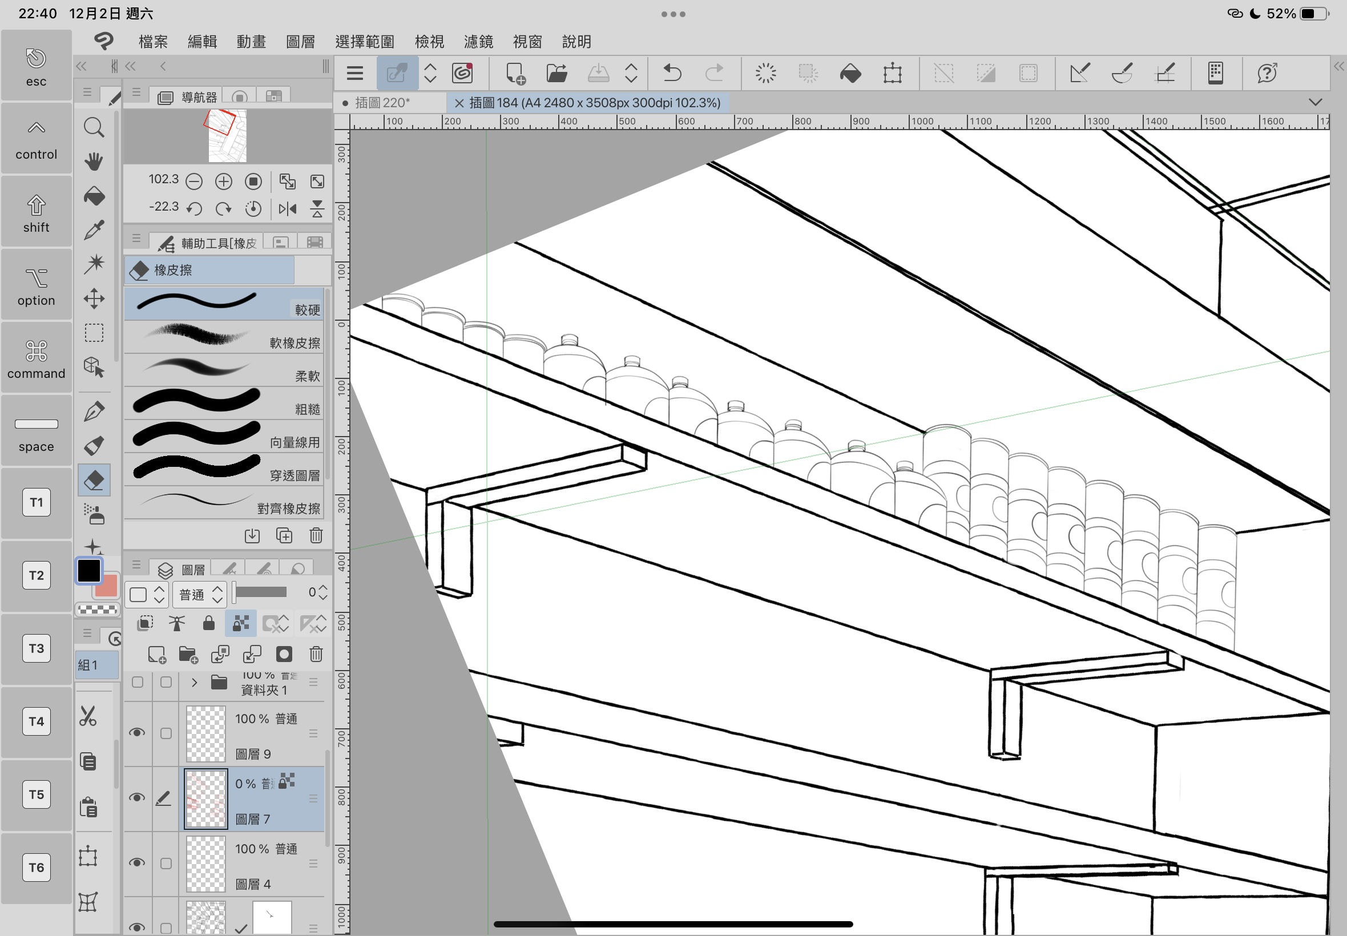Screen dimensions: 1347x936
Task: Click the layer opacity slider bar
Action: [260, 592]
